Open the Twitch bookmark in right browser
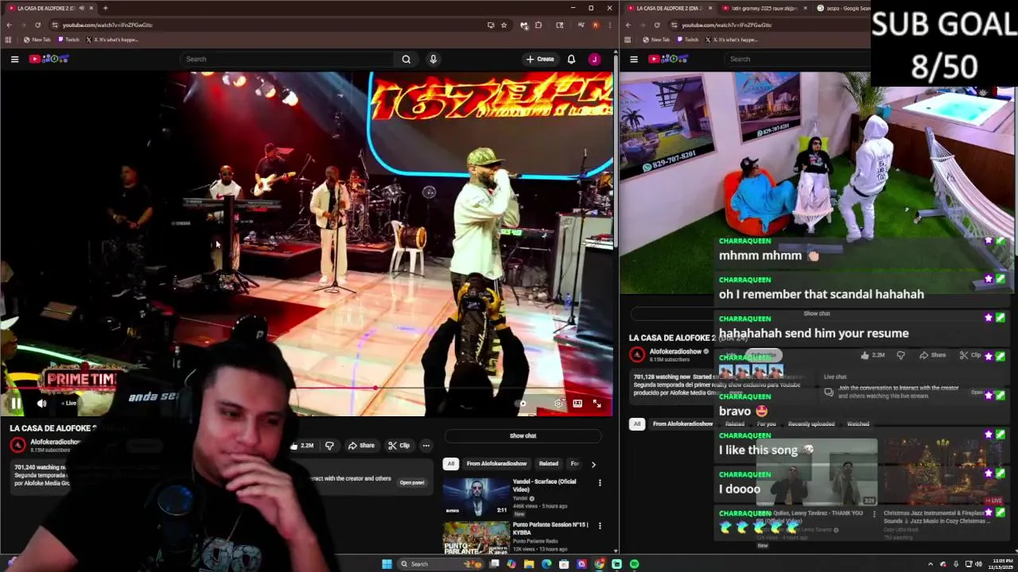The height and width of the screenshot is (572, 1018). click(x=688, y=39)
